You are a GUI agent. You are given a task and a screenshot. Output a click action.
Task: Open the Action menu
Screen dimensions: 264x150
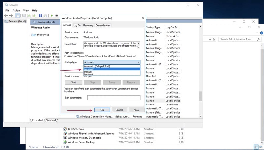coord(16,10)
